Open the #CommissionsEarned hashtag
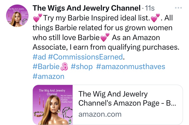 tap(85, 57)
